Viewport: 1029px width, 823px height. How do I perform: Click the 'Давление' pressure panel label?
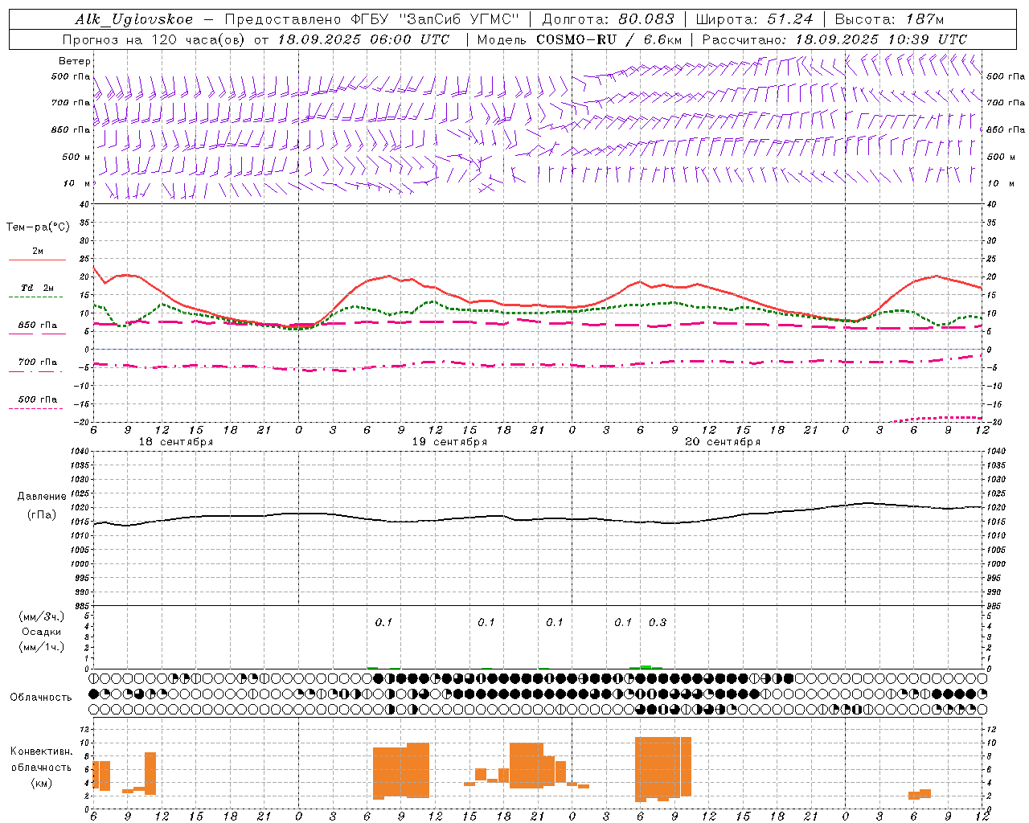[42, 497]
